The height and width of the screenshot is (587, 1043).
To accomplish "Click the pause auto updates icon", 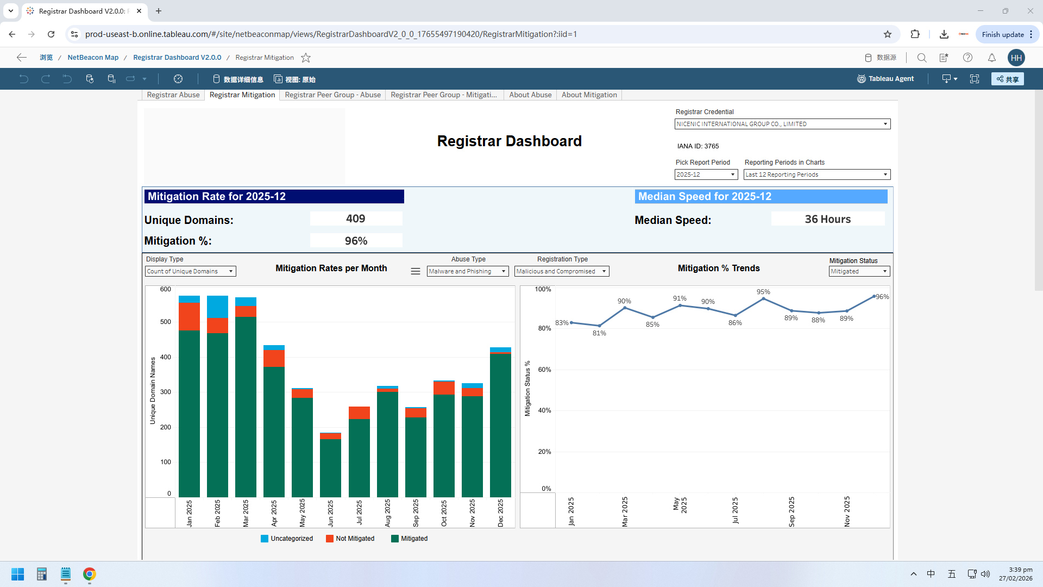I will (x=111, y=79).
